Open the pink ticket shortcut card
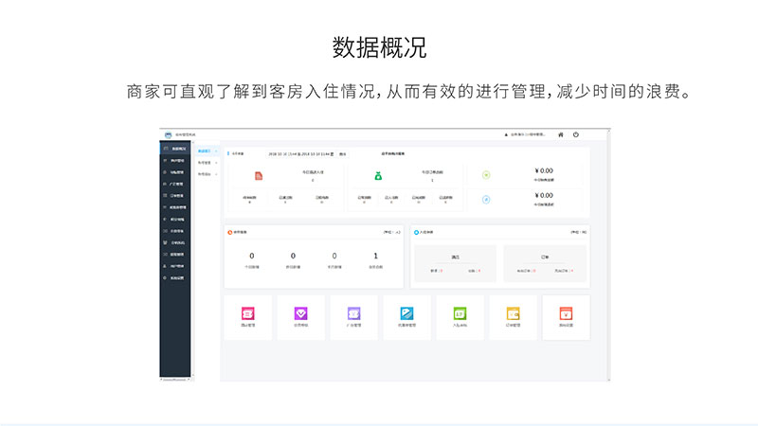 point(248,317)
